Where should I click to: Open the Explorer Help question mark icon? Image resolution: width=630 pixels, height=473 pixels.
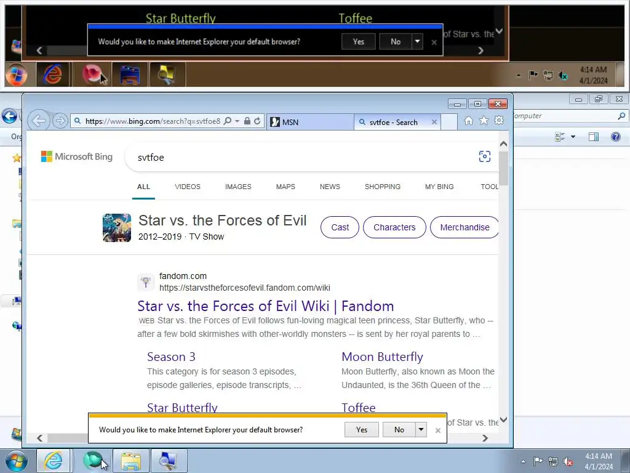click(x=615, y=137)
